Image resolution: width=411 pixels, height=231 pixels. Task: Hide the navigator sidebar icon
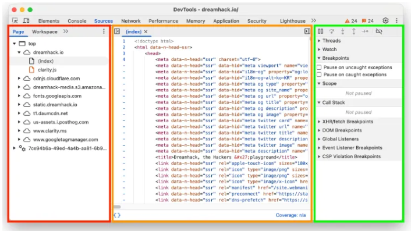pos(117,31)
